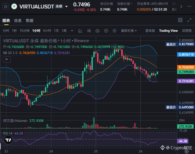195x154 pixels.
Task: Select the 1天 timeframe
Action: pyautogui.click(x=56, y=31)
